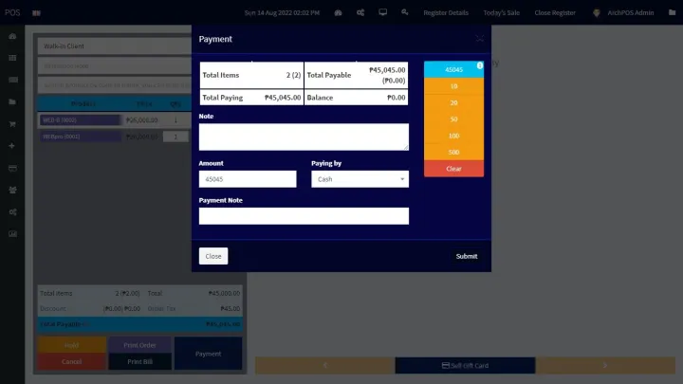The height and width of the screenshot is (384, 683).
Task: Click the folder icon in left sidebar
Action: click(x=12, y=101)
